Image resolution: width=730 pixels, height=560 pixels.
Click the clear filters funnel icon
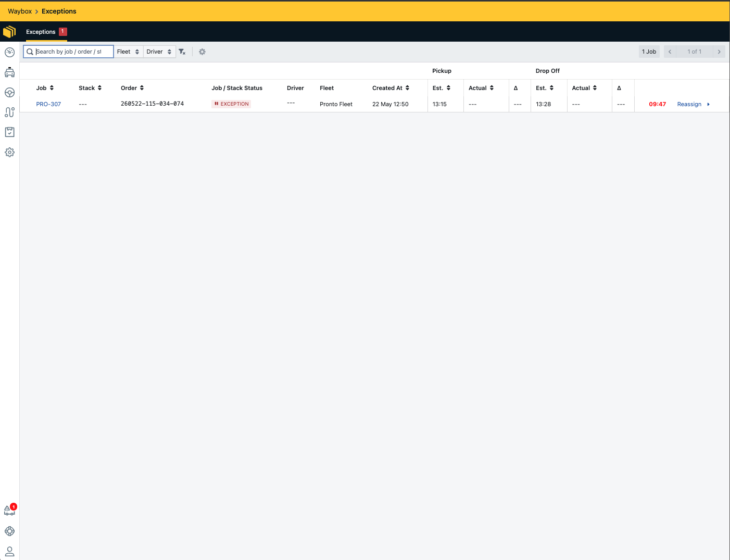182,52
